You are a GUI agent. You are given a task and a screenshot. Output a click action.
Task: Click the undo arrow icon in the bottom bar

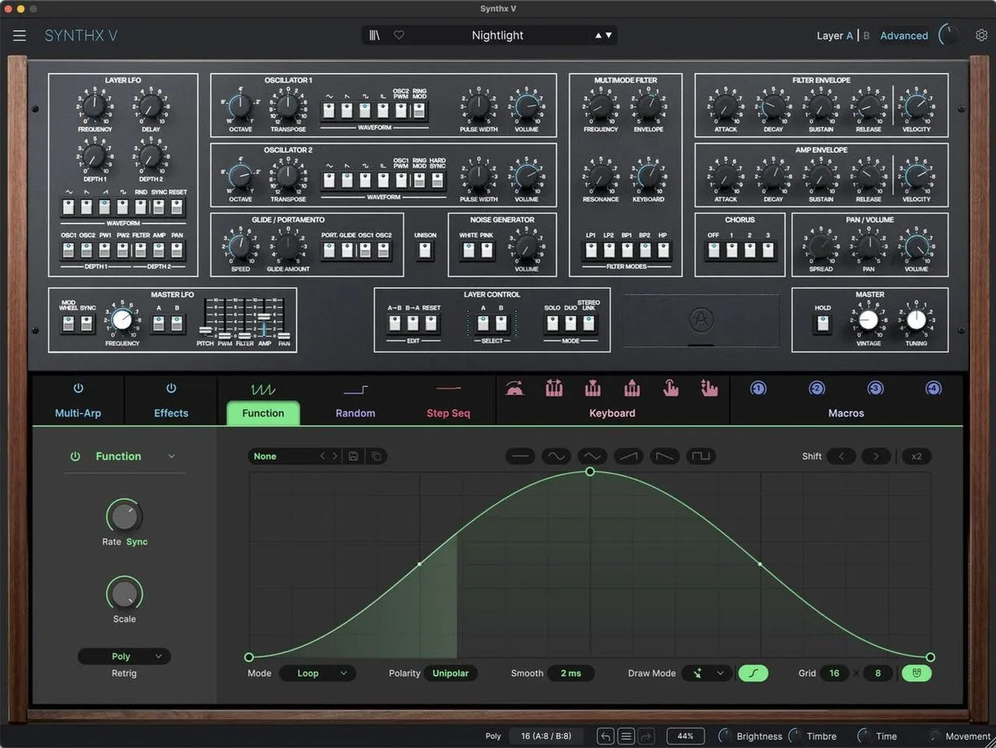click(x=605, y=736)
